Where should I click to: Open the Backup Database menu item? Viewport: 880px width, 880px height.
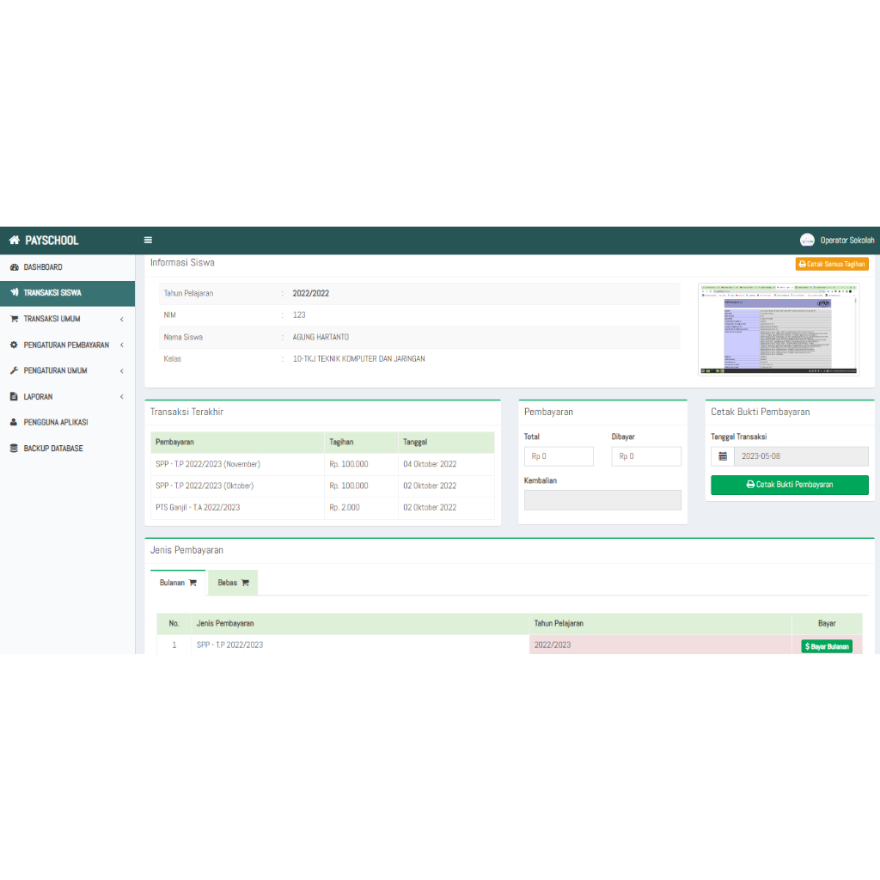tap(67, 448)
